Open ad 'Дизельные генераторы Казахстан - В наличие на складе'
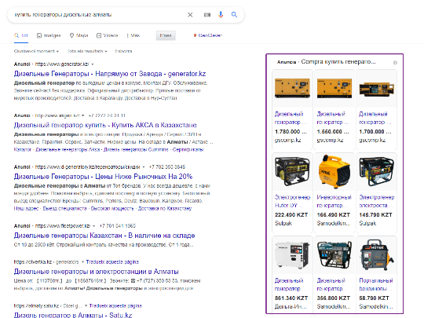The width and height of the screenshot is (424, 318). (x=104, y=236)
